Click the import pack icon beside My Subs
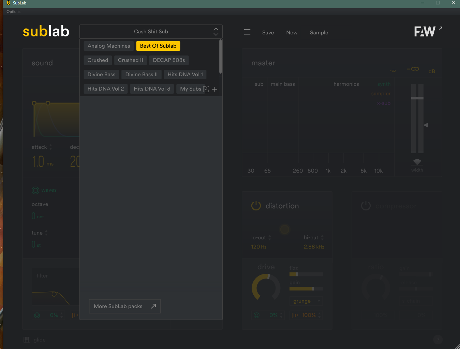 [206, 89]
